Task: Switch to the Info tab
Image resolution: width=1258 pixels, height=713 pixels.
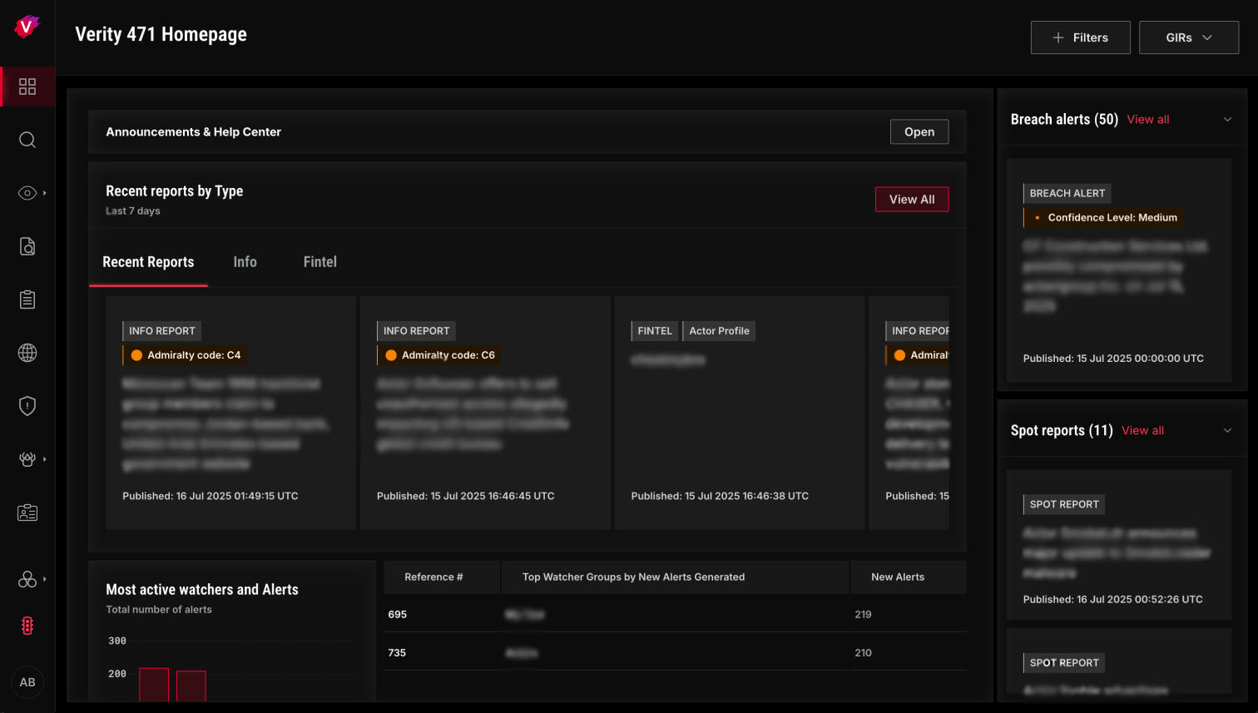Action: point(245,262)
